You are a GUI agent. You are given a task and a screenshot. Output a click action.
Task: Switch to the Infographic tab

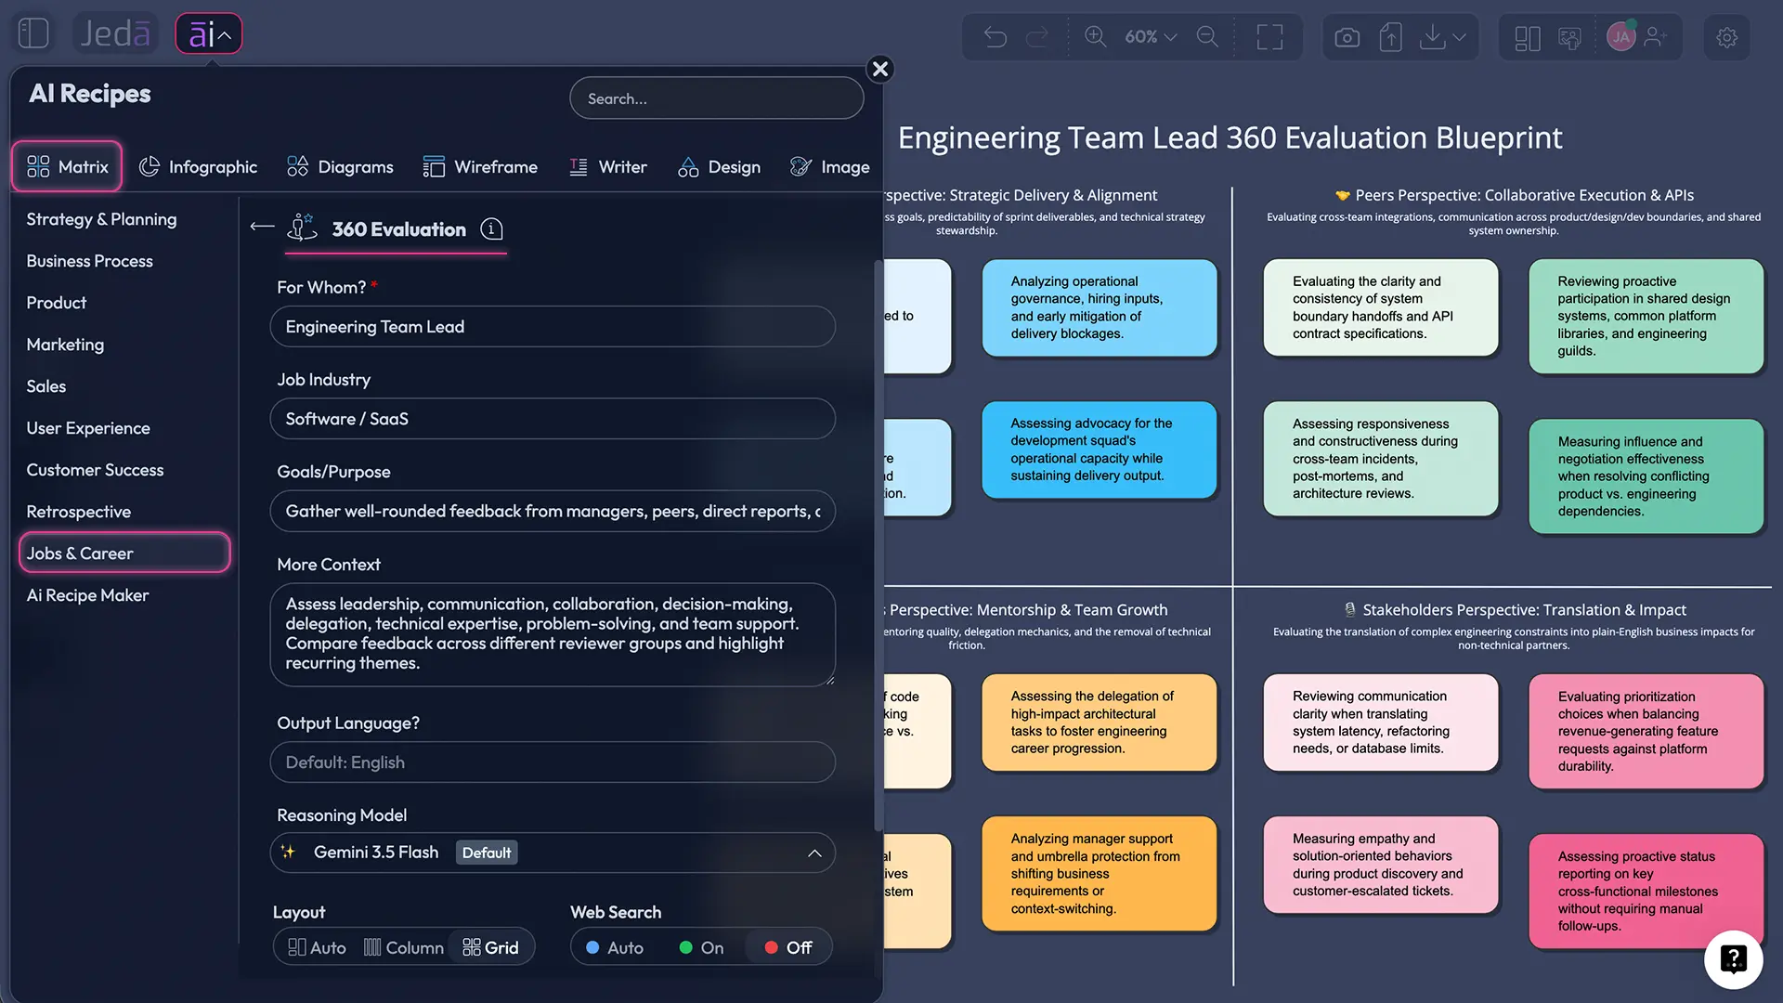click(x=198, y=167)
